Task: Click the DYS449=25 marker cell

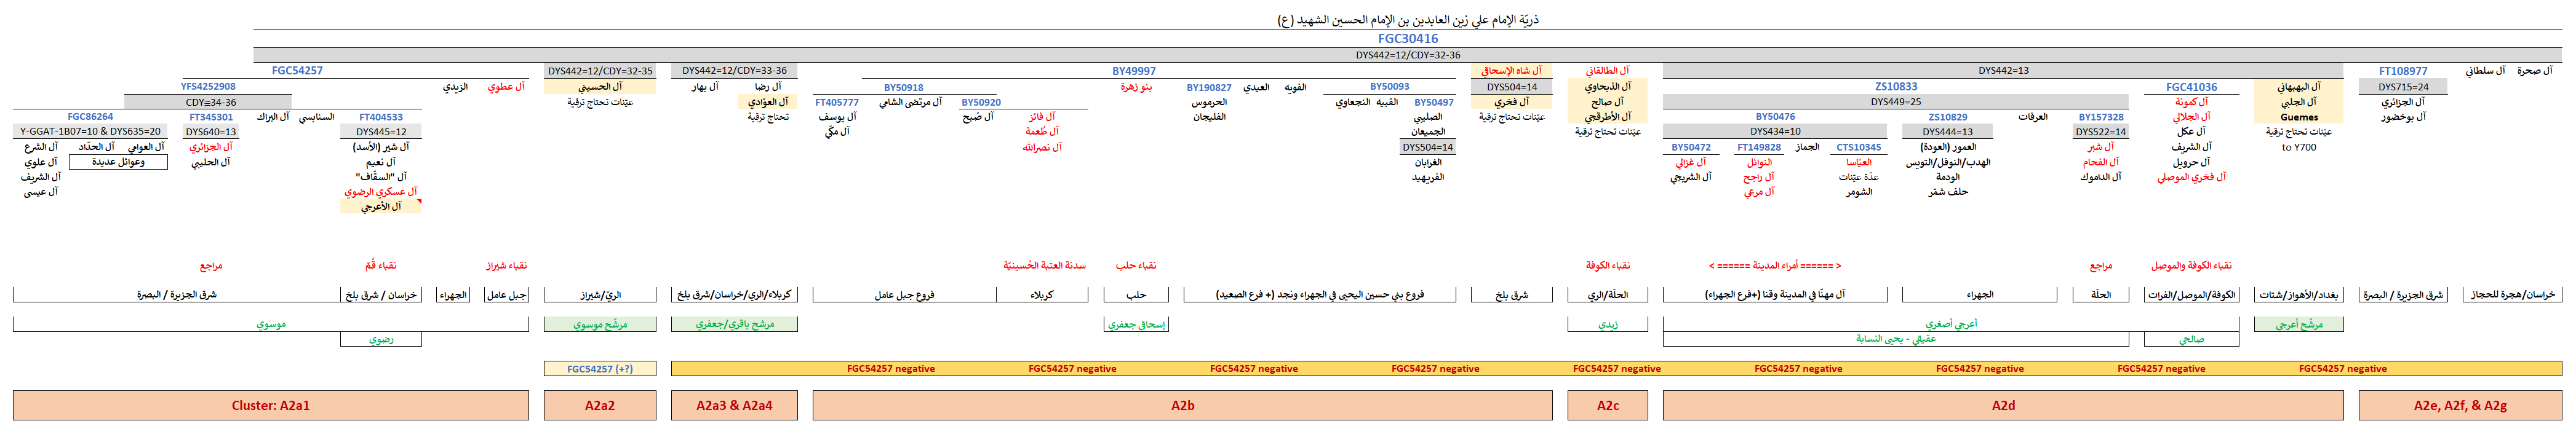Action: click(x=1895, y=102)
